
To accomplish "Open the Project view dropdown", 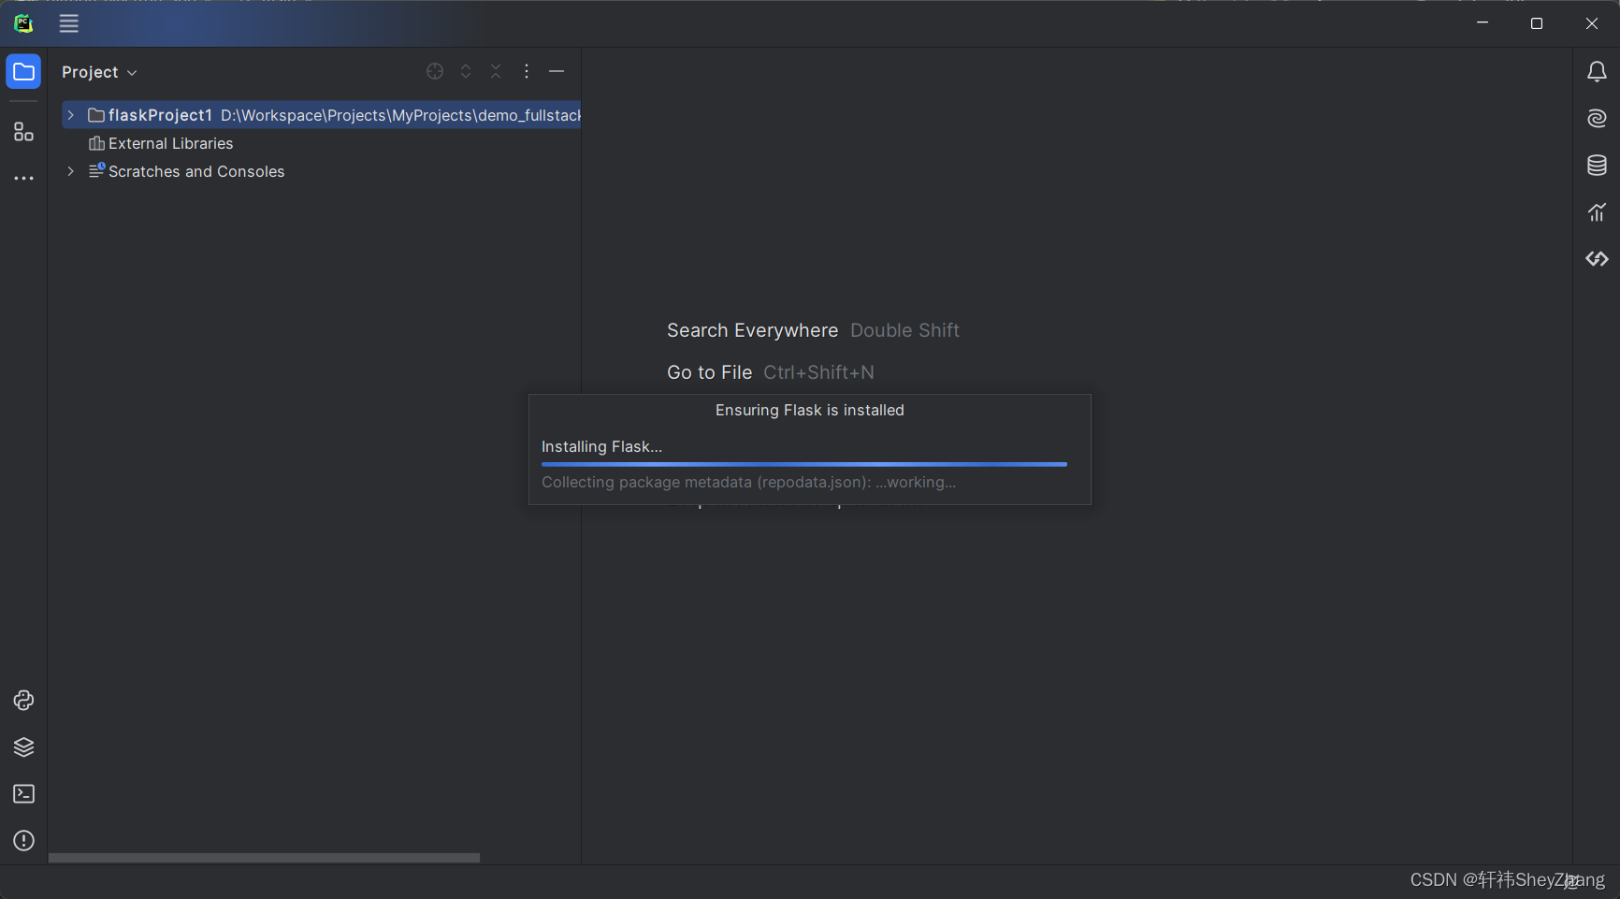I will pyautogui.click(x=99, y=72).
